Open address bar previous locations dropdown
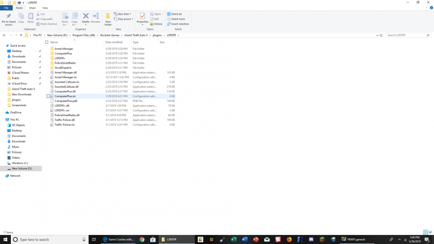The height and width of the screenshot is (244, 434). pos(377,36)
